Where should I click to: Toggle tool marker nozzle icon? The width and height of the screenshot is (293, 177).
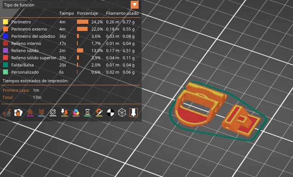[x=133, y=112]
